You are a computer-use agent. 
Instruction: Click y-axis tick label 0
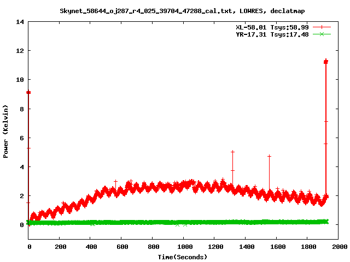click(22, 225)
